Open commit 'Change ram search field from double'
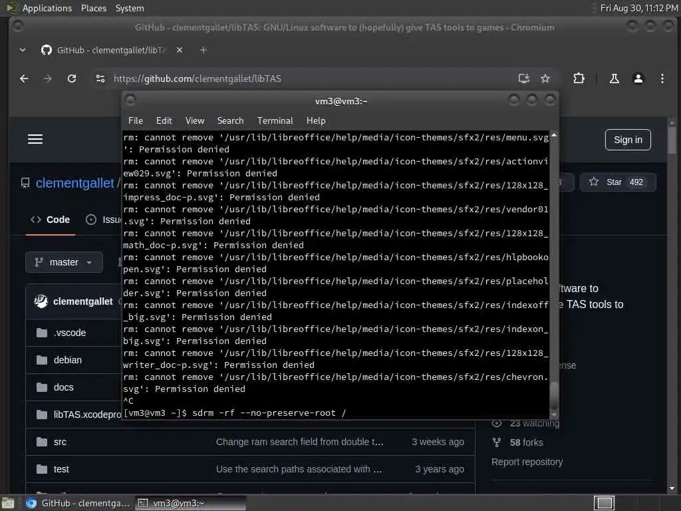The width and height of the screenshot is (681, 511). point(300,442)
